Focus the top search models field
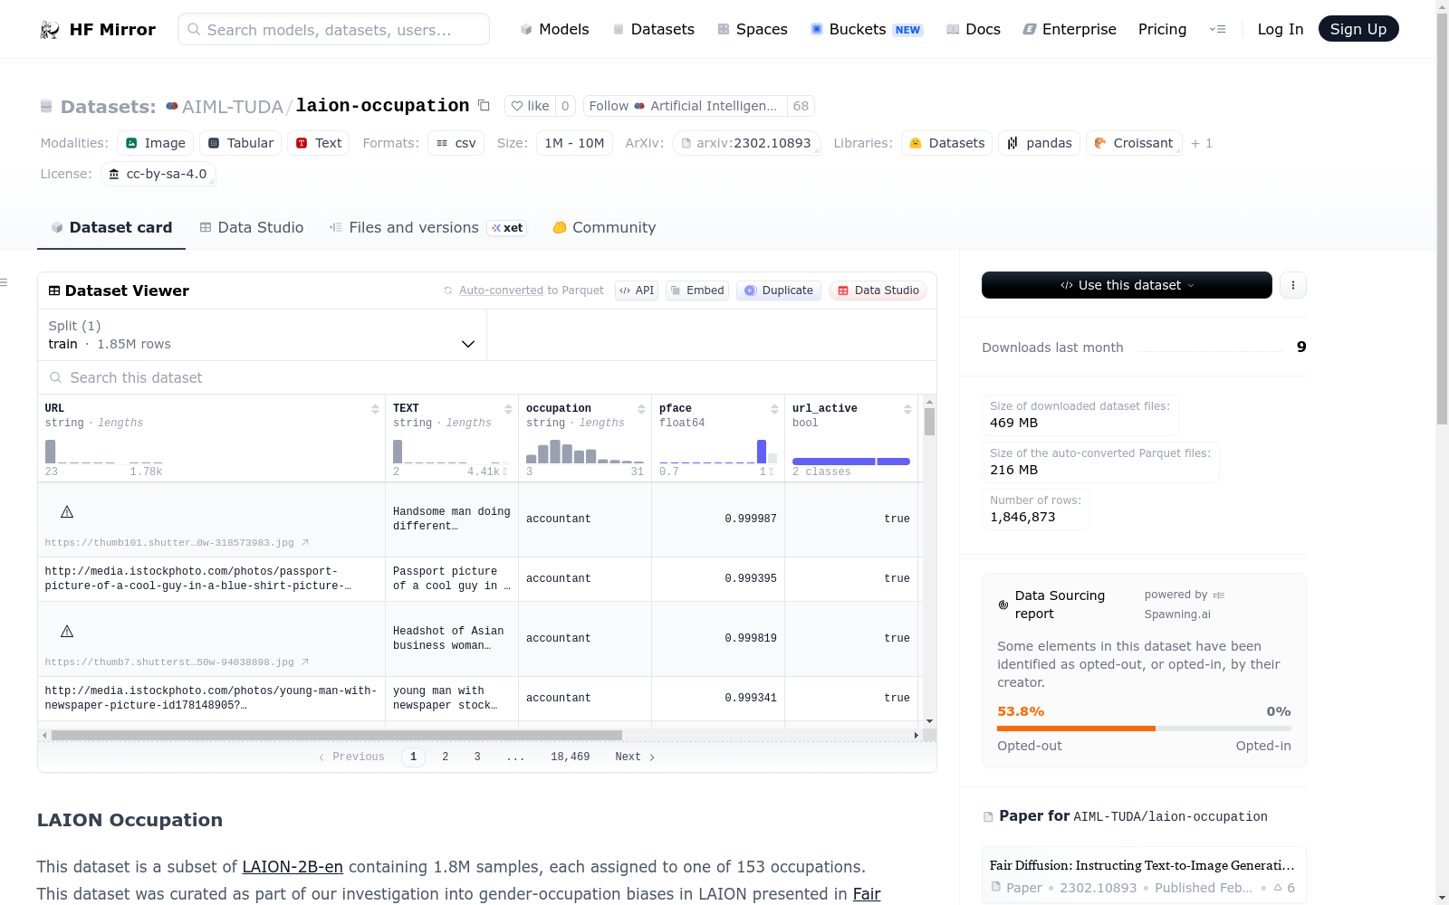Image resolution: width=1449 pixels, height=905 pixels. pyautogui.click(x=333, y=29)
